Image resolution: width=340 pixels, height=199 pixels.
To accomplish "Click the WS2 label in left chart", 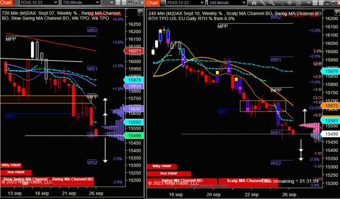I will click(x=92, y=162).
